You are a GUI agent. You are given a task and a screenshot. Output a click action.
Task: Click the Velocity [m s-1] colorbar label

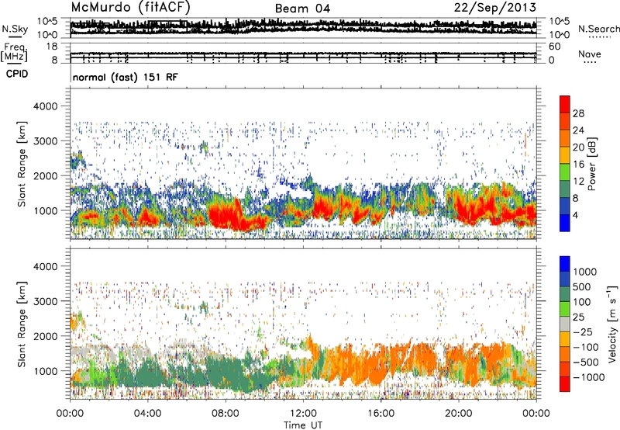click(x=612, y=324)
